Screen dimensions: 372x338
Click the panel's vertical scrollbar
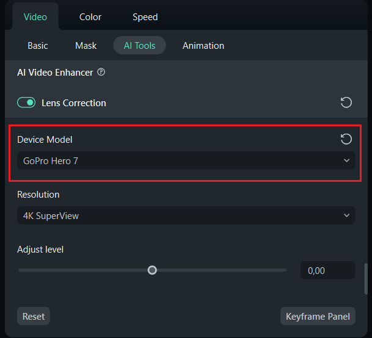pyautogui.click(x=366, y=279)
